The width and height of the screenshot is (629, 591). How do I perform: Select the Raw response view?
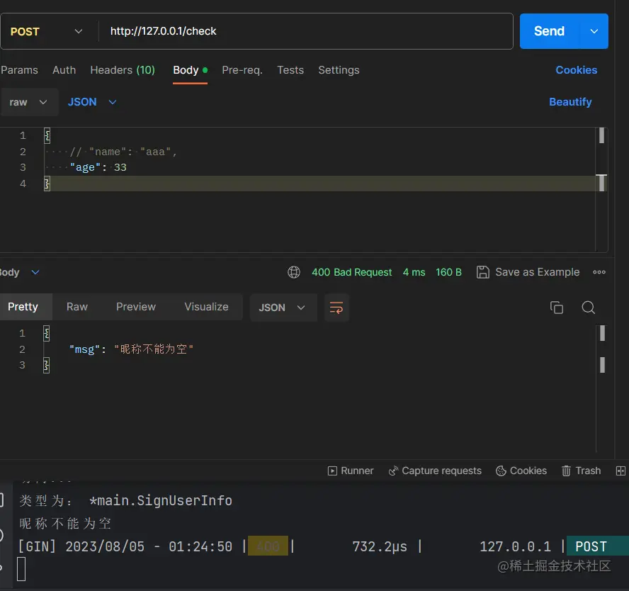pyautogui.click(x=77, y=307)
